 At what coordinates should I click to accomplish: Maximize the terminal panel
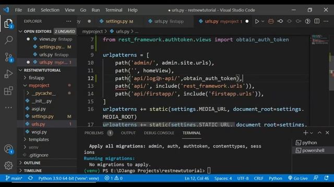tap(319, 133)
